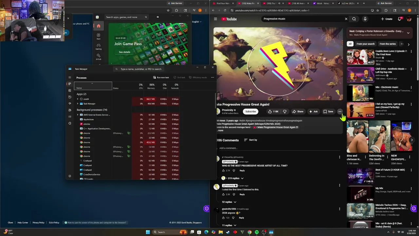
Task: Click Run new task in Task Manager
Action: point(161,77)
